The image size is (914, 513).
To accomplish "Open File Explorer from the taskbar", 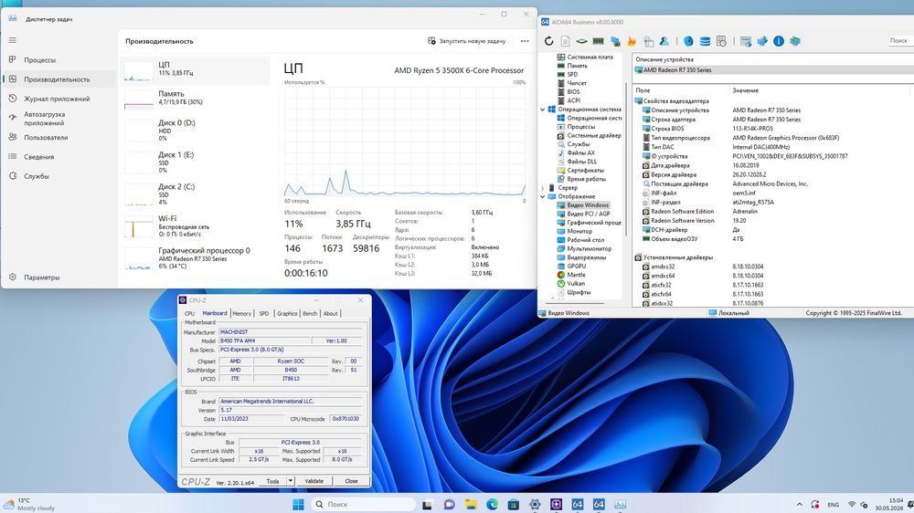I will pos(471,504).
